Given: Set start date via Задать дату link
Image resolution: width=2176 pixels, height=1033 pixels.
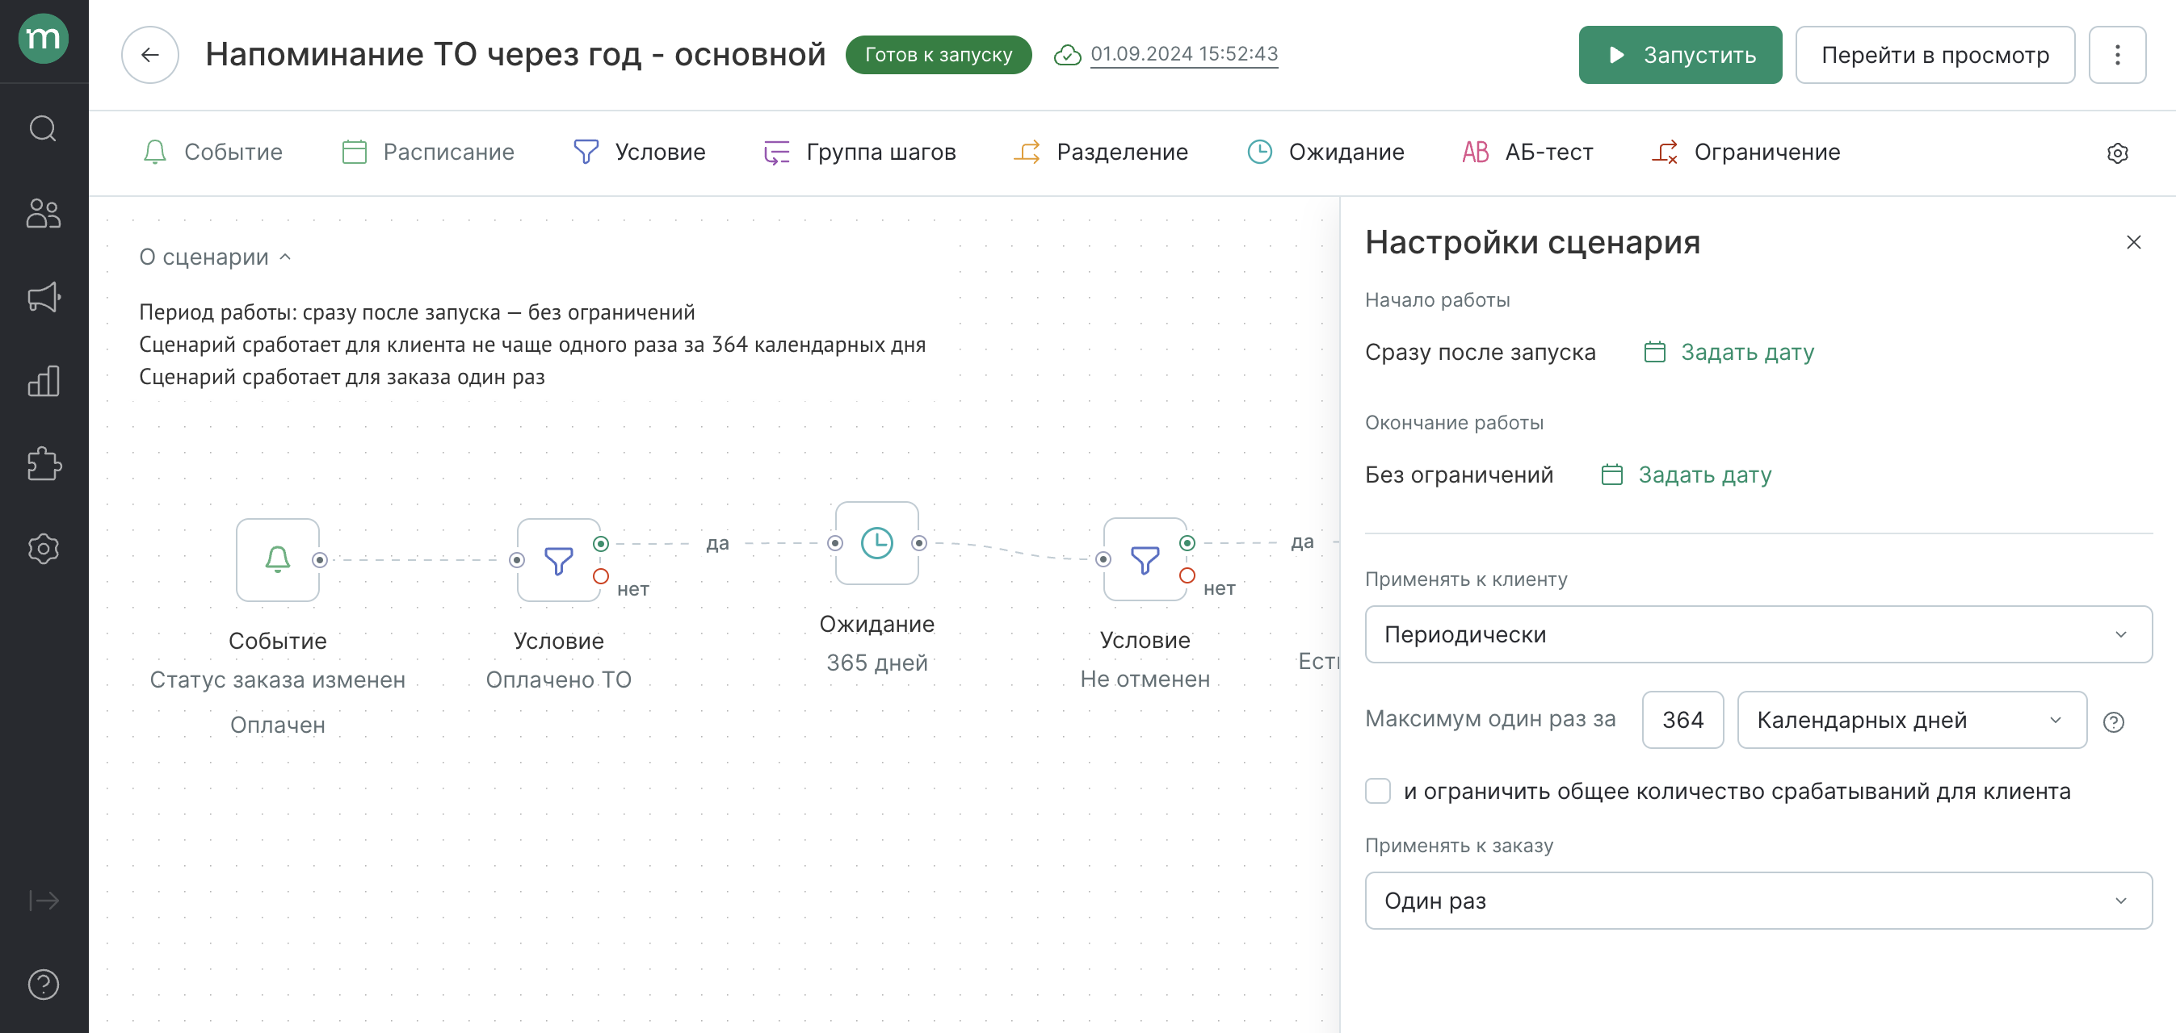Looking at the screenshot, I should 1729,352.
